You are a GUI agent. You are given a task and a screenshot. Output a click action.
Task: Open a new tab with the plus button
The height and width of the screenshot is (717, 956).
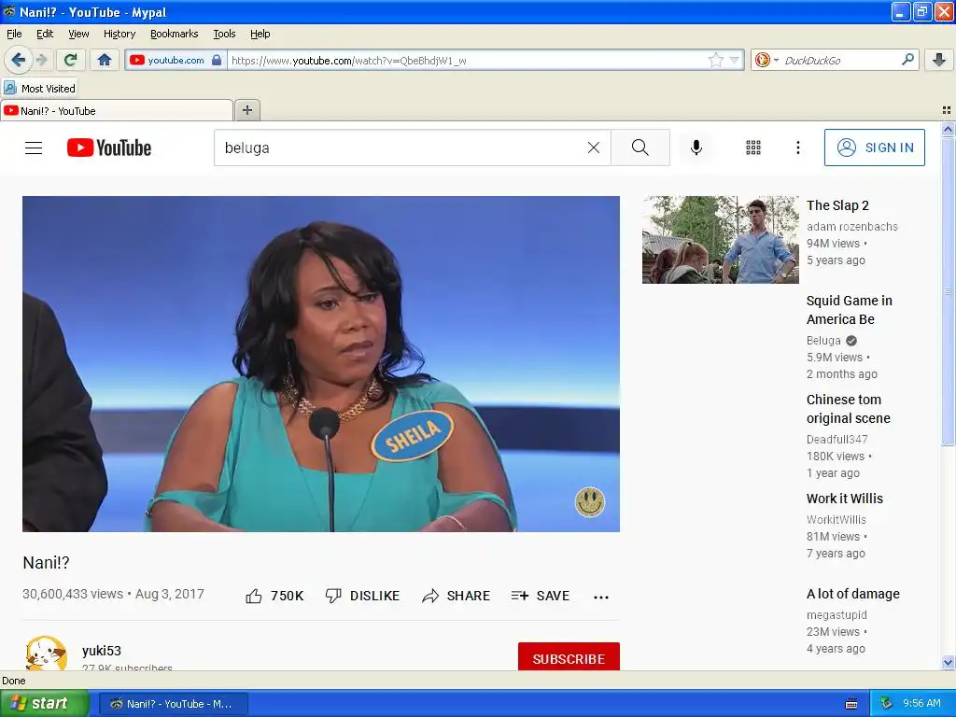tap(246, 110)
